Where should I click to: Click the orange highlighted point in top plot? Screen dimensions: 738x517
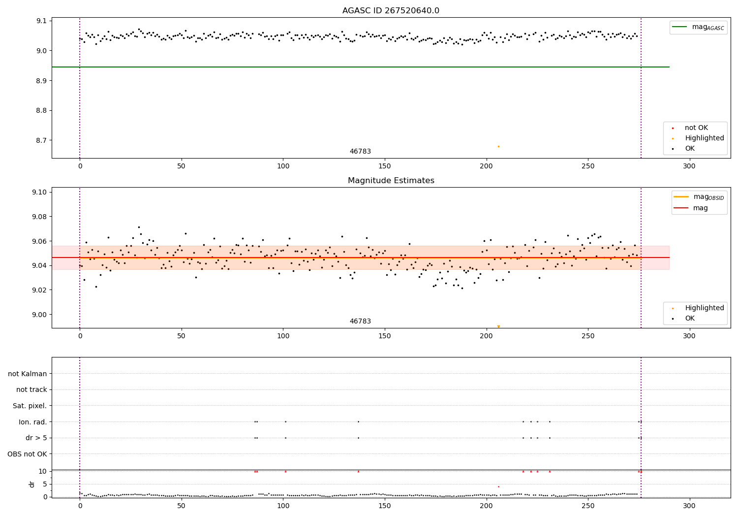498,146
